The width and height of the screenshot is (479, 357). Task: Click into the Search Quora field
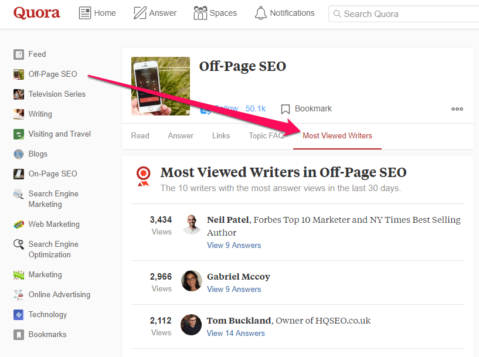tap(404, 13)
